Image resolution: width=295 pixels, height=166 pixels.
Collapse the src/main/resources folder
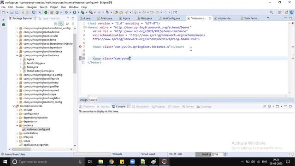tap(14, 106)
